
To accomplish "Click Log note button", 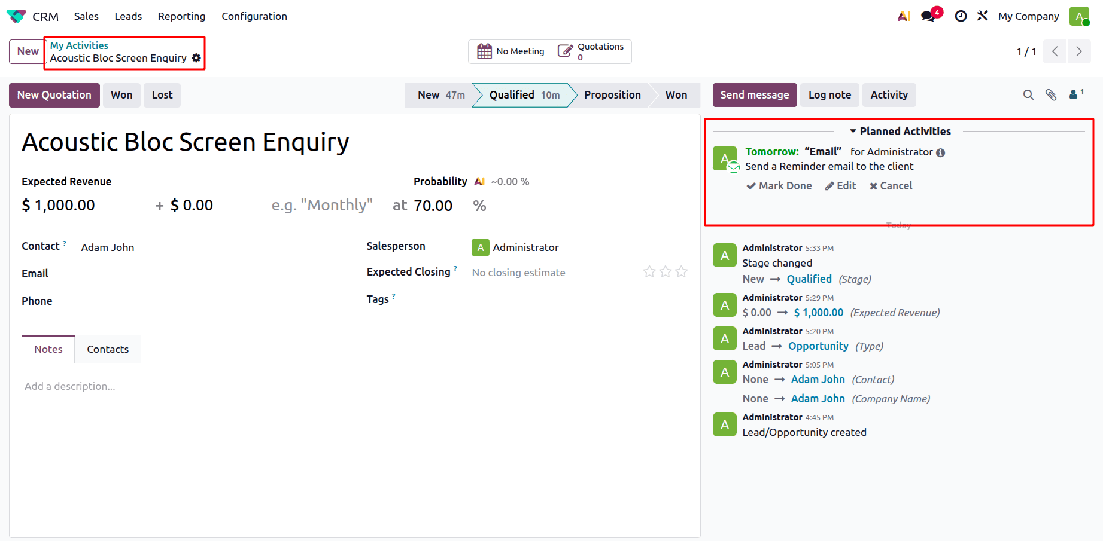I will click(x=829, y=95).
